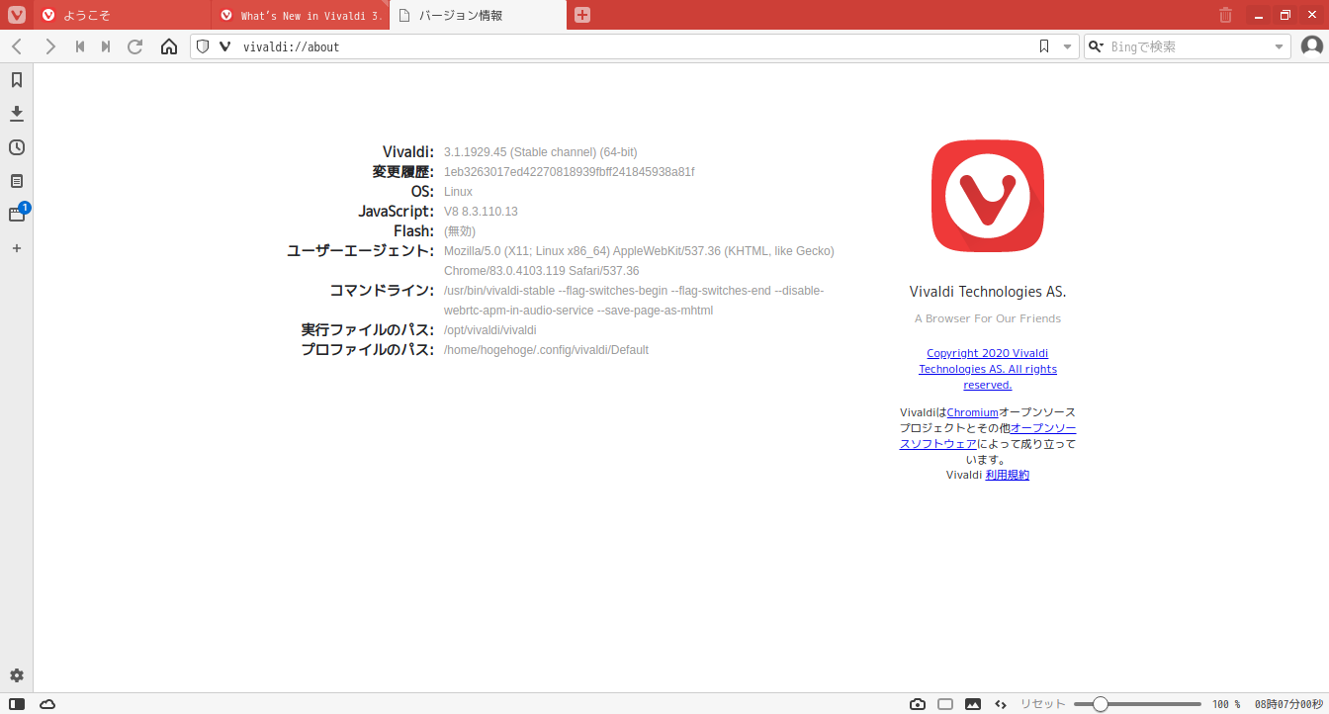Image resolution: width=1329 pixels, height=714 pixels.
Task: Change search engine via magnifier icon
Action: point(1097,46)
